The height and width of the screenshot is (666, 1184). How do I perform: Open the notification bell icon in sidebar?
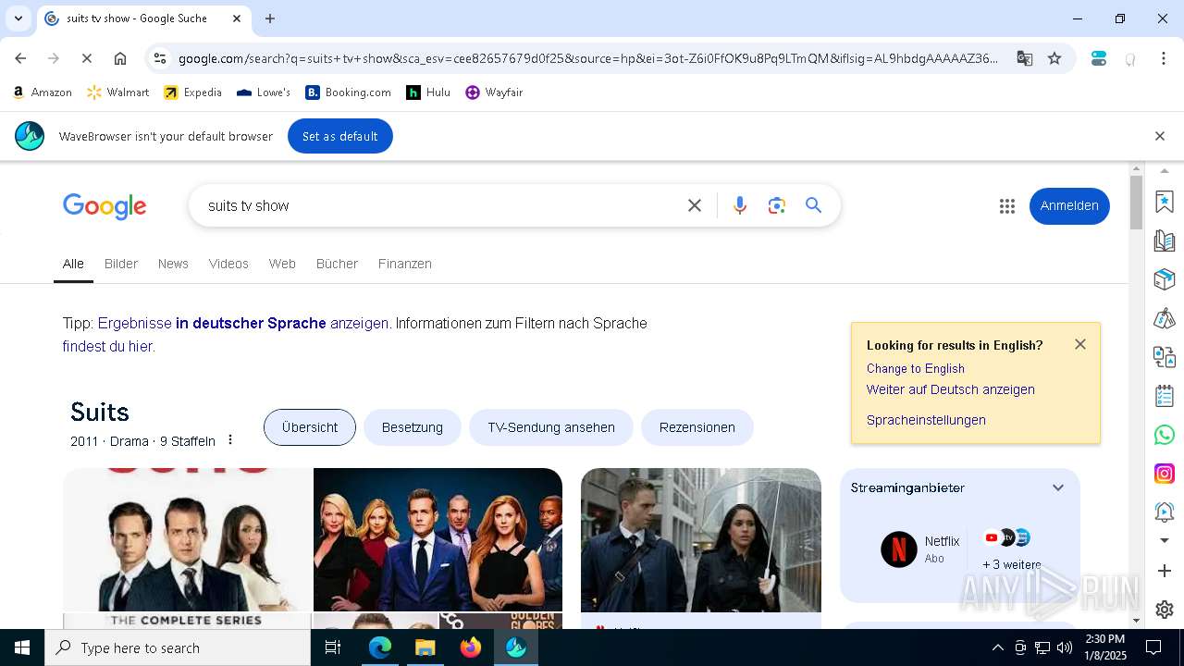[1165, 512]
